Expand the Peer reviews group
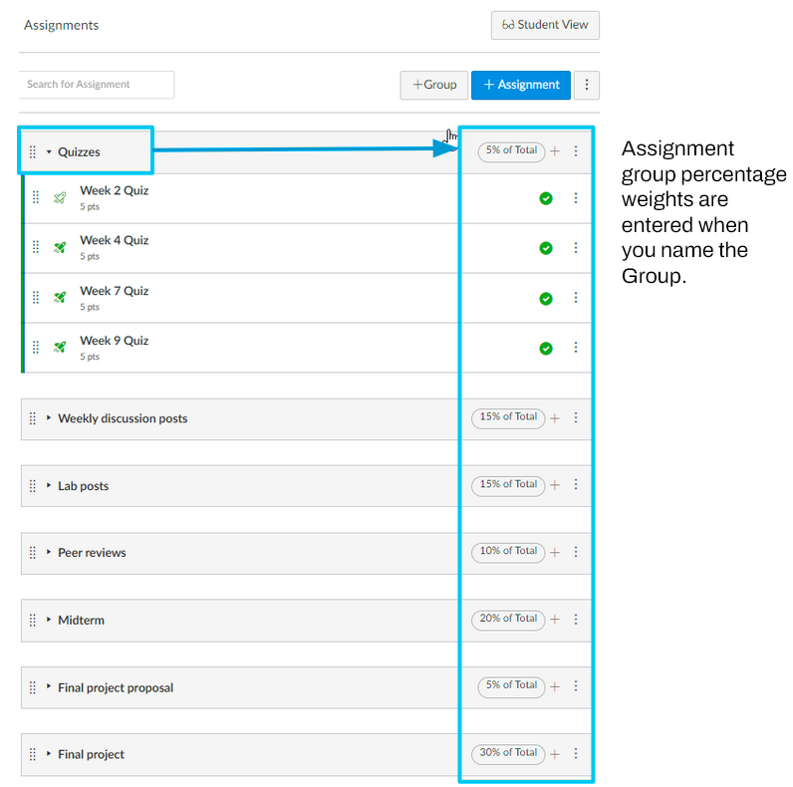 click(x=48, y=553)
